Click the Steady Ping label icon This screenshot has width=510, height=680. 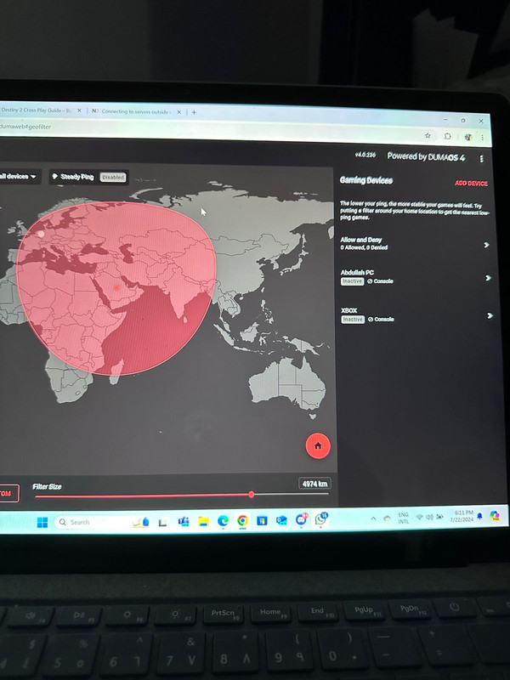point(55,177)
